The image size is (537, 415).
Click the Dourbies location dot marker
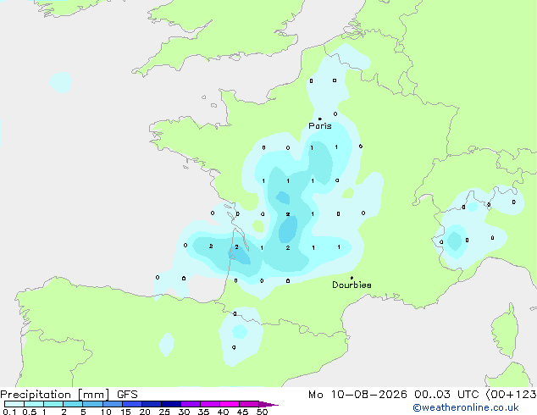(x=352, y=278)
